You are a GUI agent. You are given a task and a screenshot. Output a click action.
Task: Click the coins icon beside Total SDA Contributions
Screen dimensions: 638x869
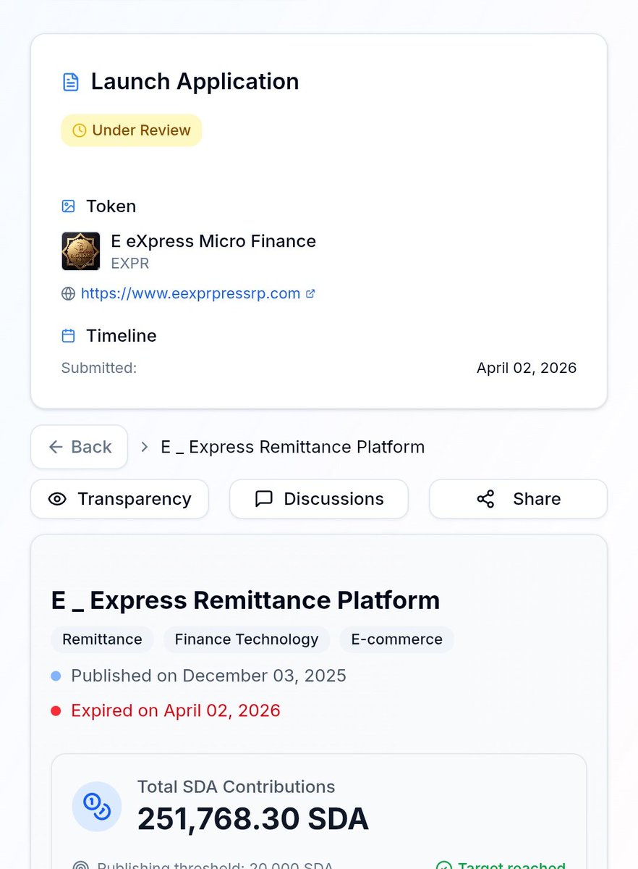[97, 805]
